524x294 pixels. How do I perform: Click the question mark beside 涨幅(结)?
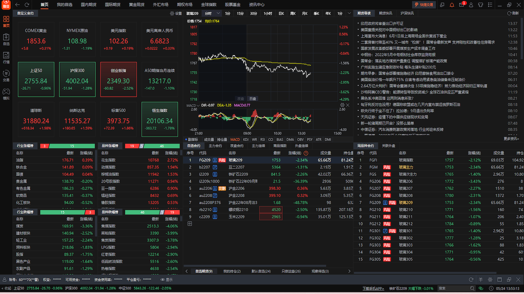(306, 153)
